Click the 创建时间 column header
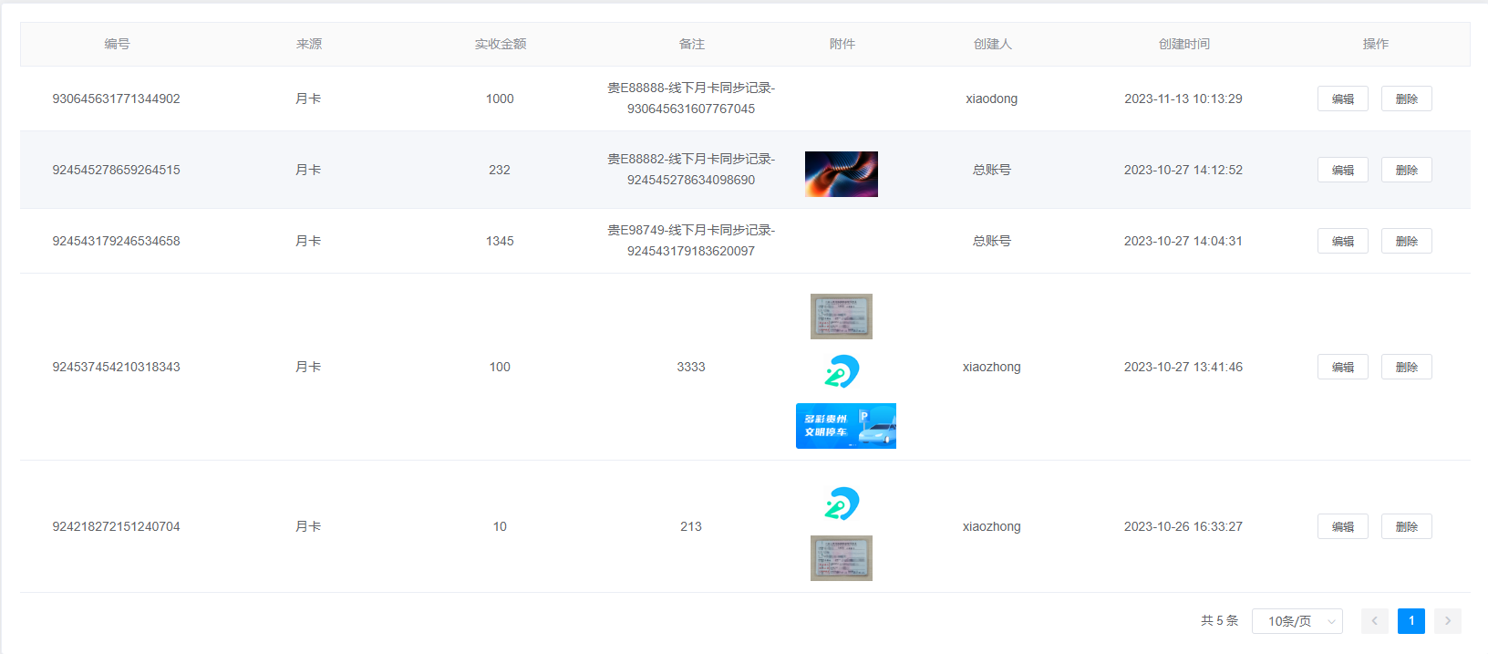The image size is (1488, 654). tap(1183, 44)
